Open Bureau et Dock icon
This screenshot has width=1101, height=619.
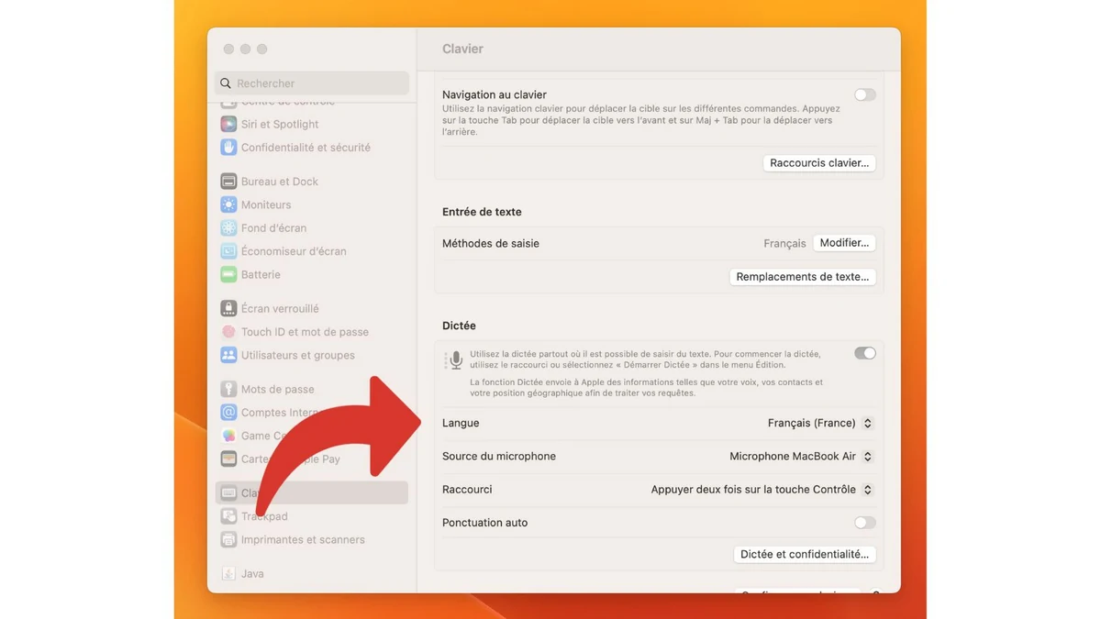228,182
